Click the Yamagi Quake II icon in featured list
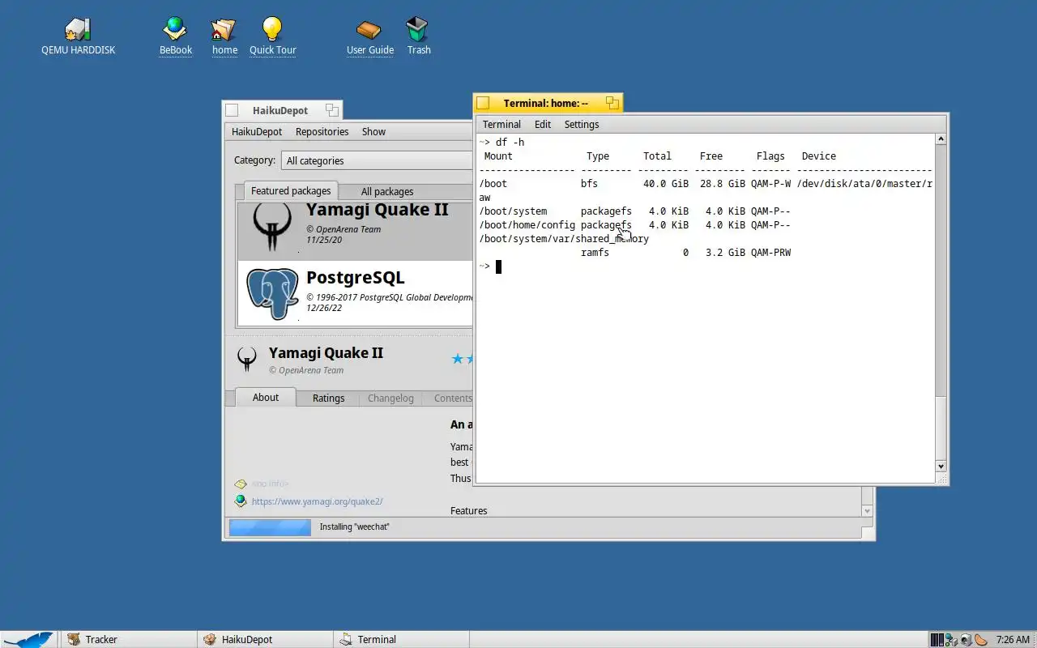Screen dimensions: 1037x648 coord(271,226)
